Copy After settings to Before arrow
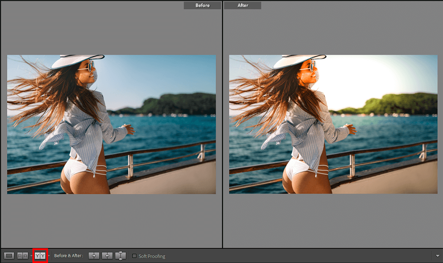 107,256
